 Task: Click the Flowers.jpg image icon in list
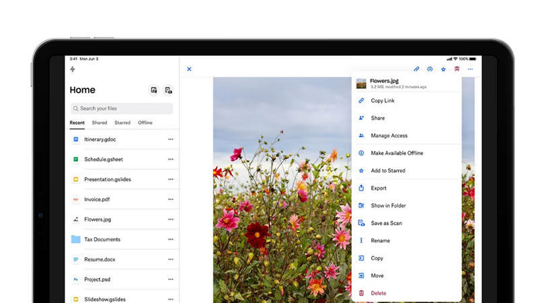click(76, 220)
